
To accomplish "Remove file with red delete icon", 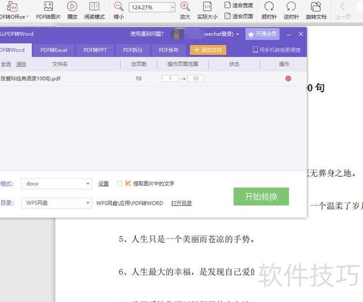I will coord(288,78).
